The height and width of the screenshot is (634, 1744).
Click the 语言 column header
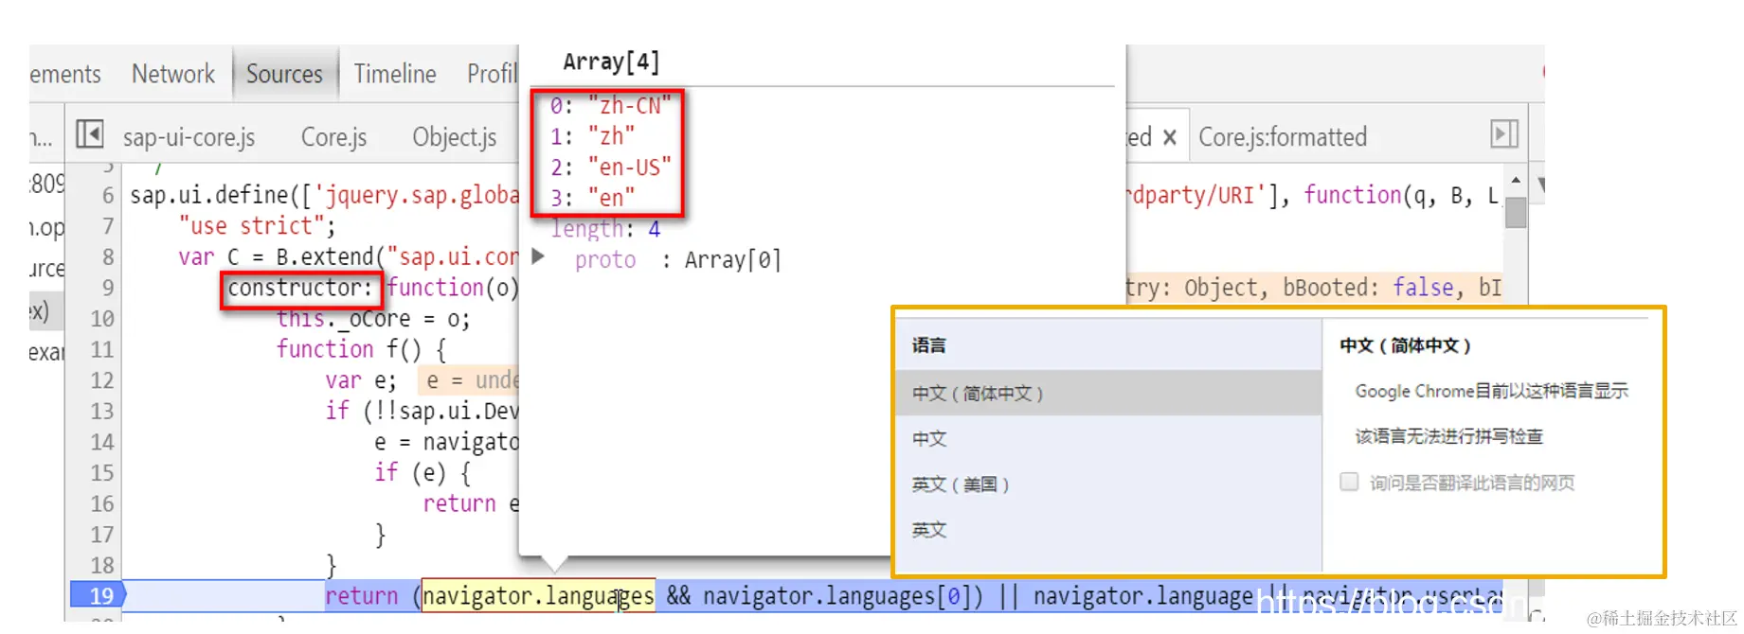[x=928, y=345]
